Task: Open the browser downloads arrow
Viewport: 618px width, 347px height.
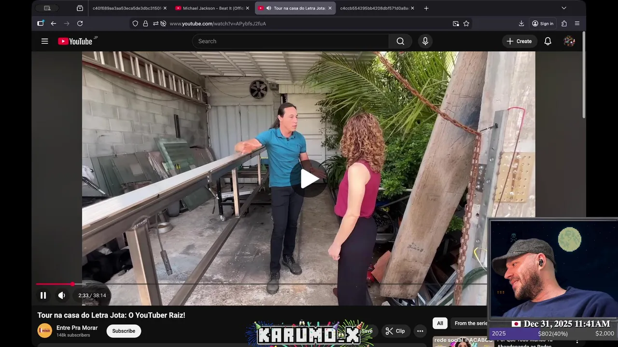Action: point(521,24)
